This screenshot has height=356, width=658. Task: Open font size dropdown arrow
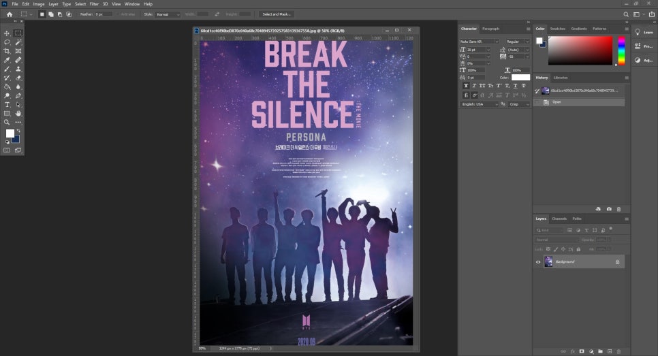(488, 50)
